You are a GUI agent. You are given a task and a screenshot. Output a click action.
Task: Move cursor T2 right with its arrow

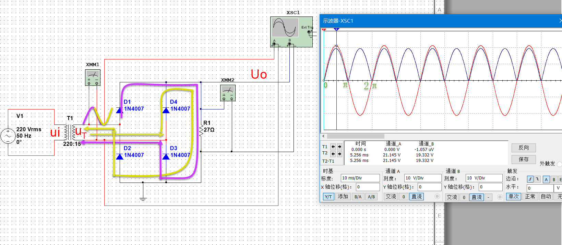click(x=339, y=154)
